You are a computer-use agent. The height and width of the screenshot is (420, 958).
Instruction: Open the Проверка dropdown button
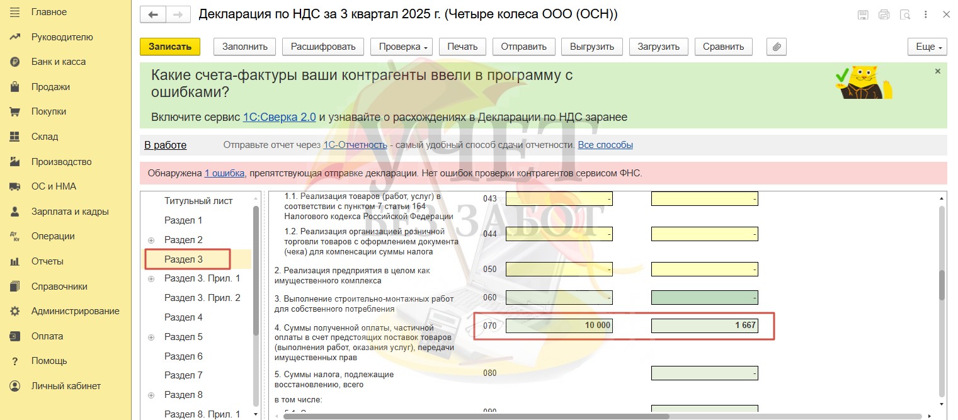pos(402,47)
